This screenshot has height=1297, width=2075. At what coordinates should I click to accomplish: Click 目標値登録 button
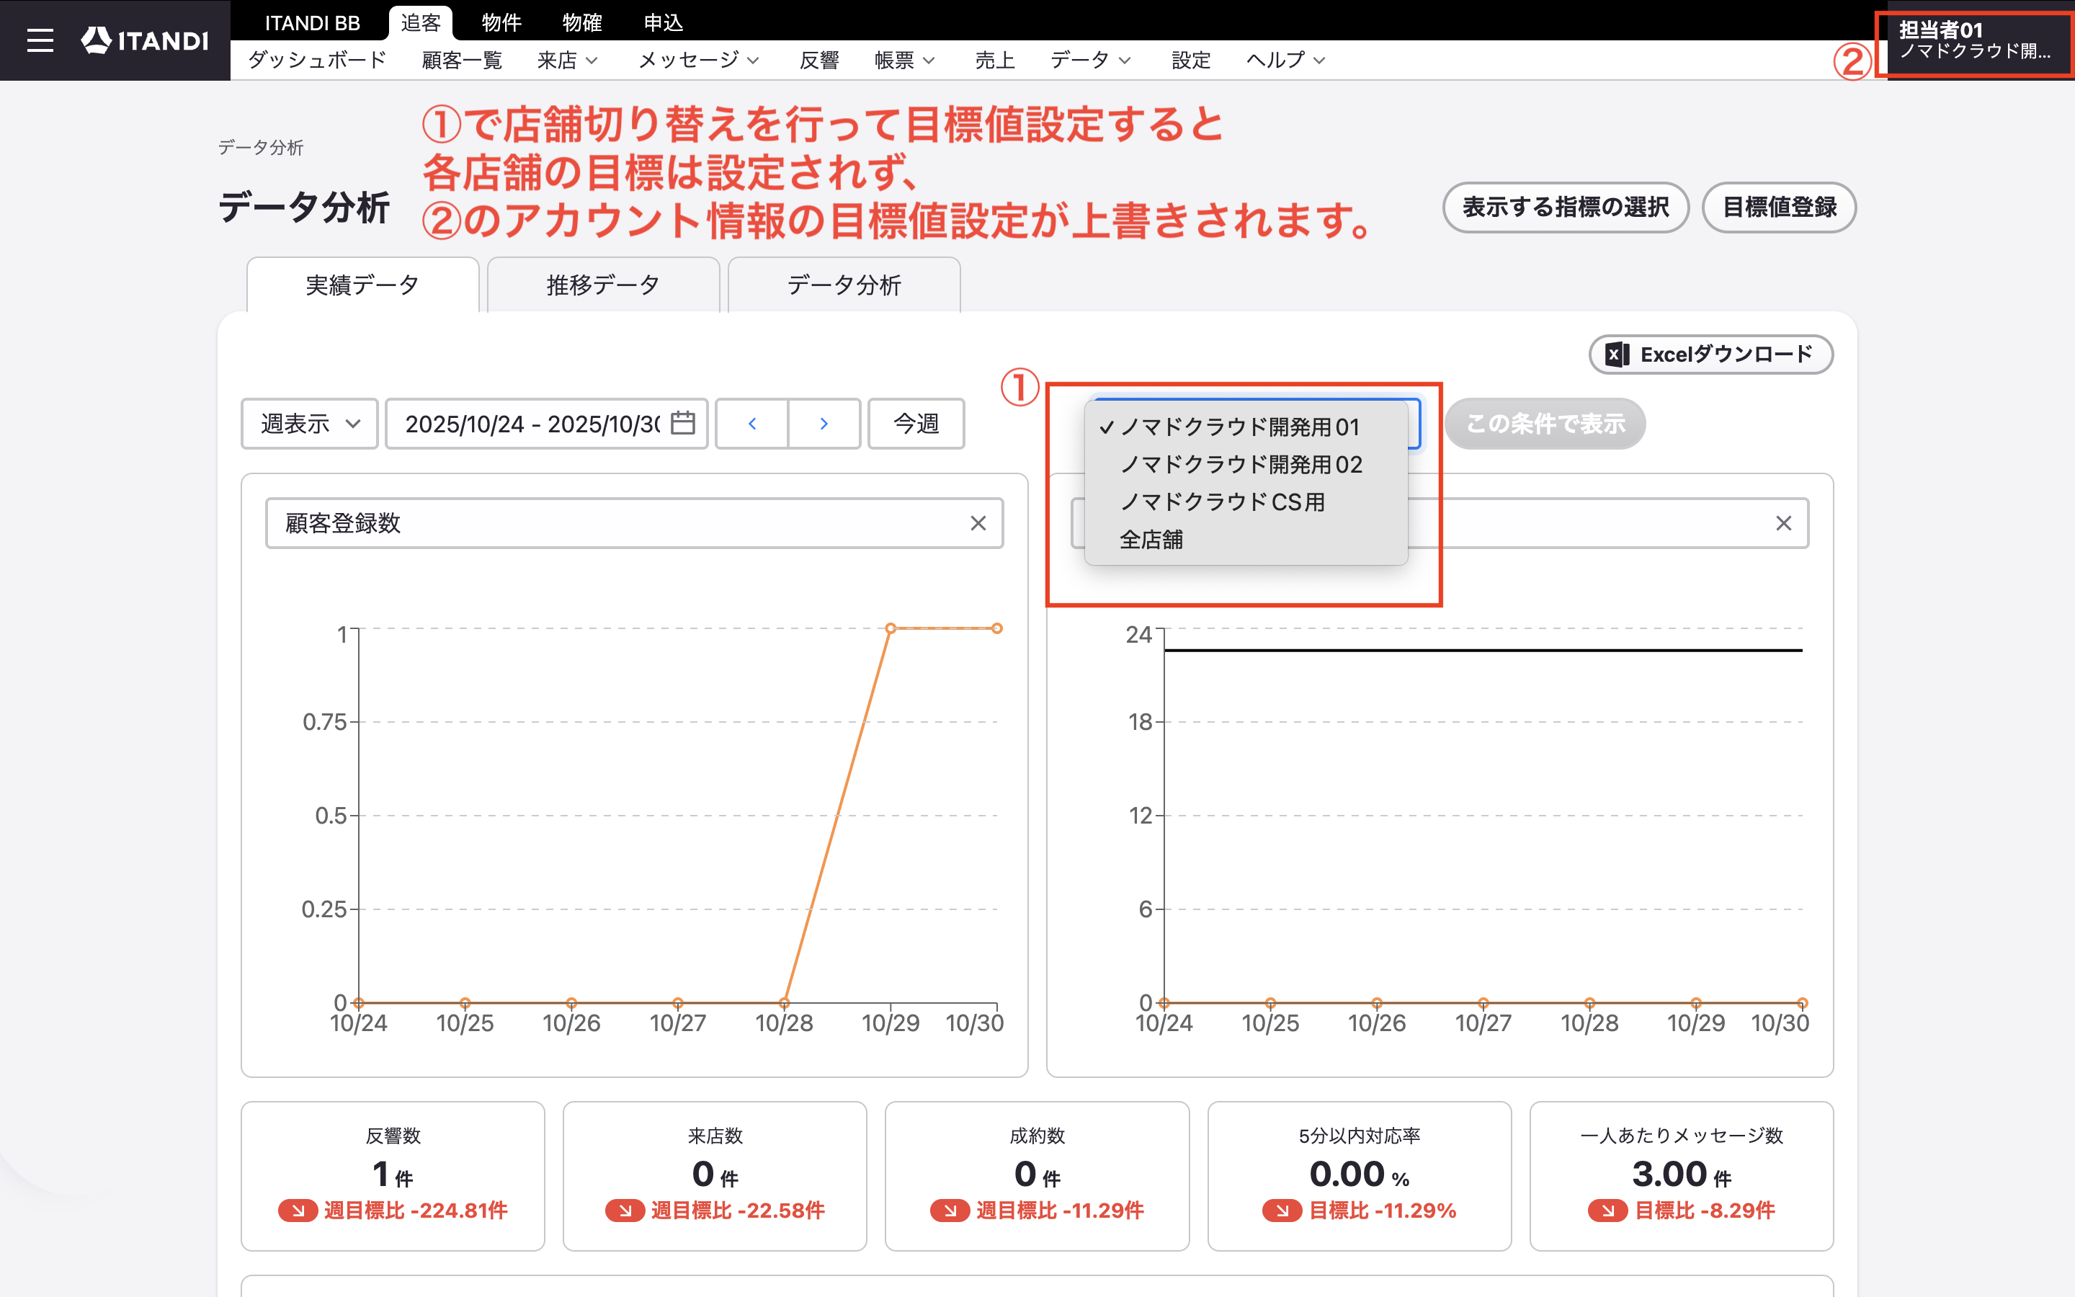pyautogui.click(x=1779, y=207)
